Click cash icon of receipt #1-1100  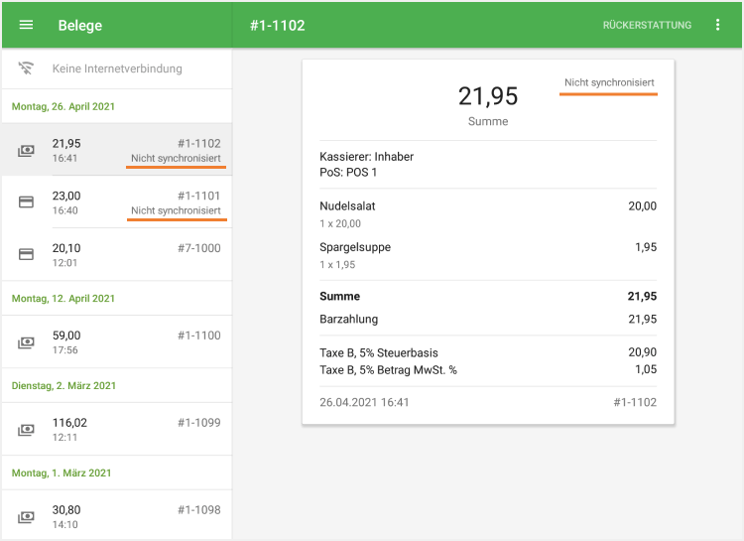click(27, 342)
